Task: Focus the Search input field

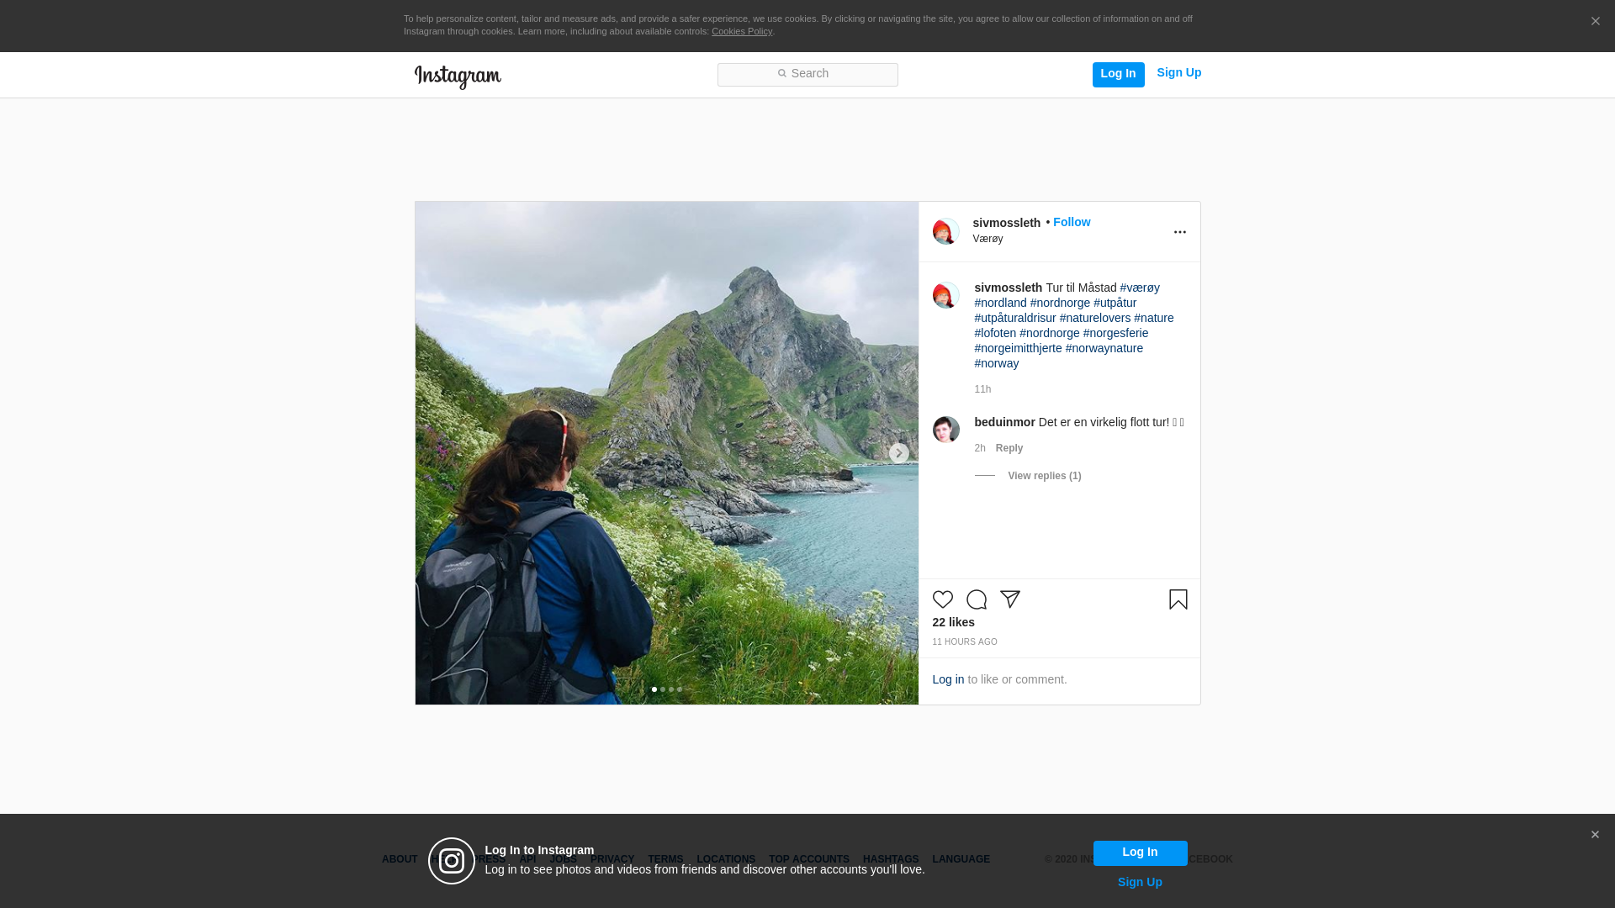Action: click(807, 74)
